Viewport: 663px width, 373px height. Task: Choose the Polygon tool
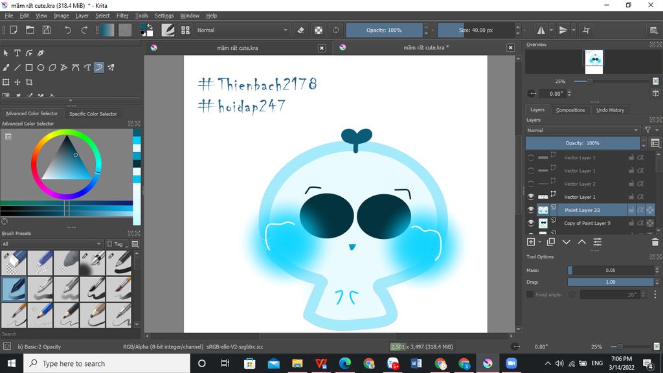click(x=52, y=67)
